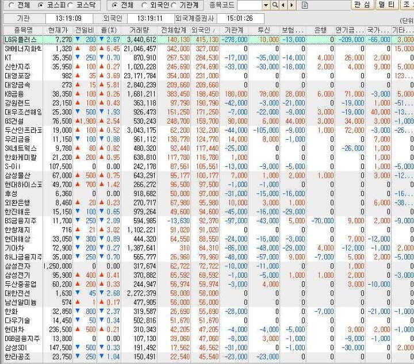Sort by the 전체합계 column header
The image size is (414, 364).
pos(174,30)
